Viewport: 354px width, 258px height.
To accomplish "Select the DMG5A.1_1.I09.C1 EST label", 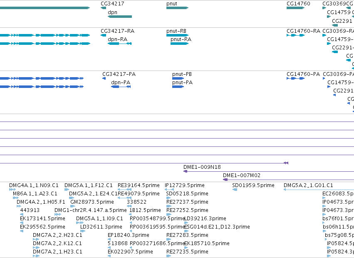I will 99,219.
